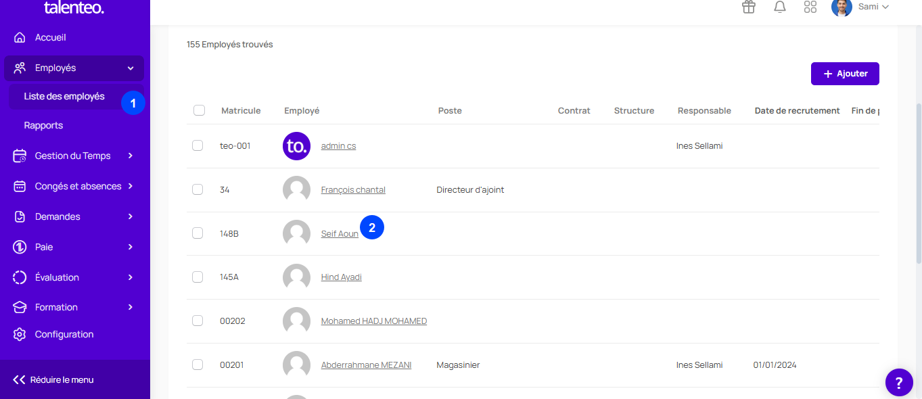The image size is (922, 399).
Task: Click the vertical page scrollbar
Action: click(918, 183)
